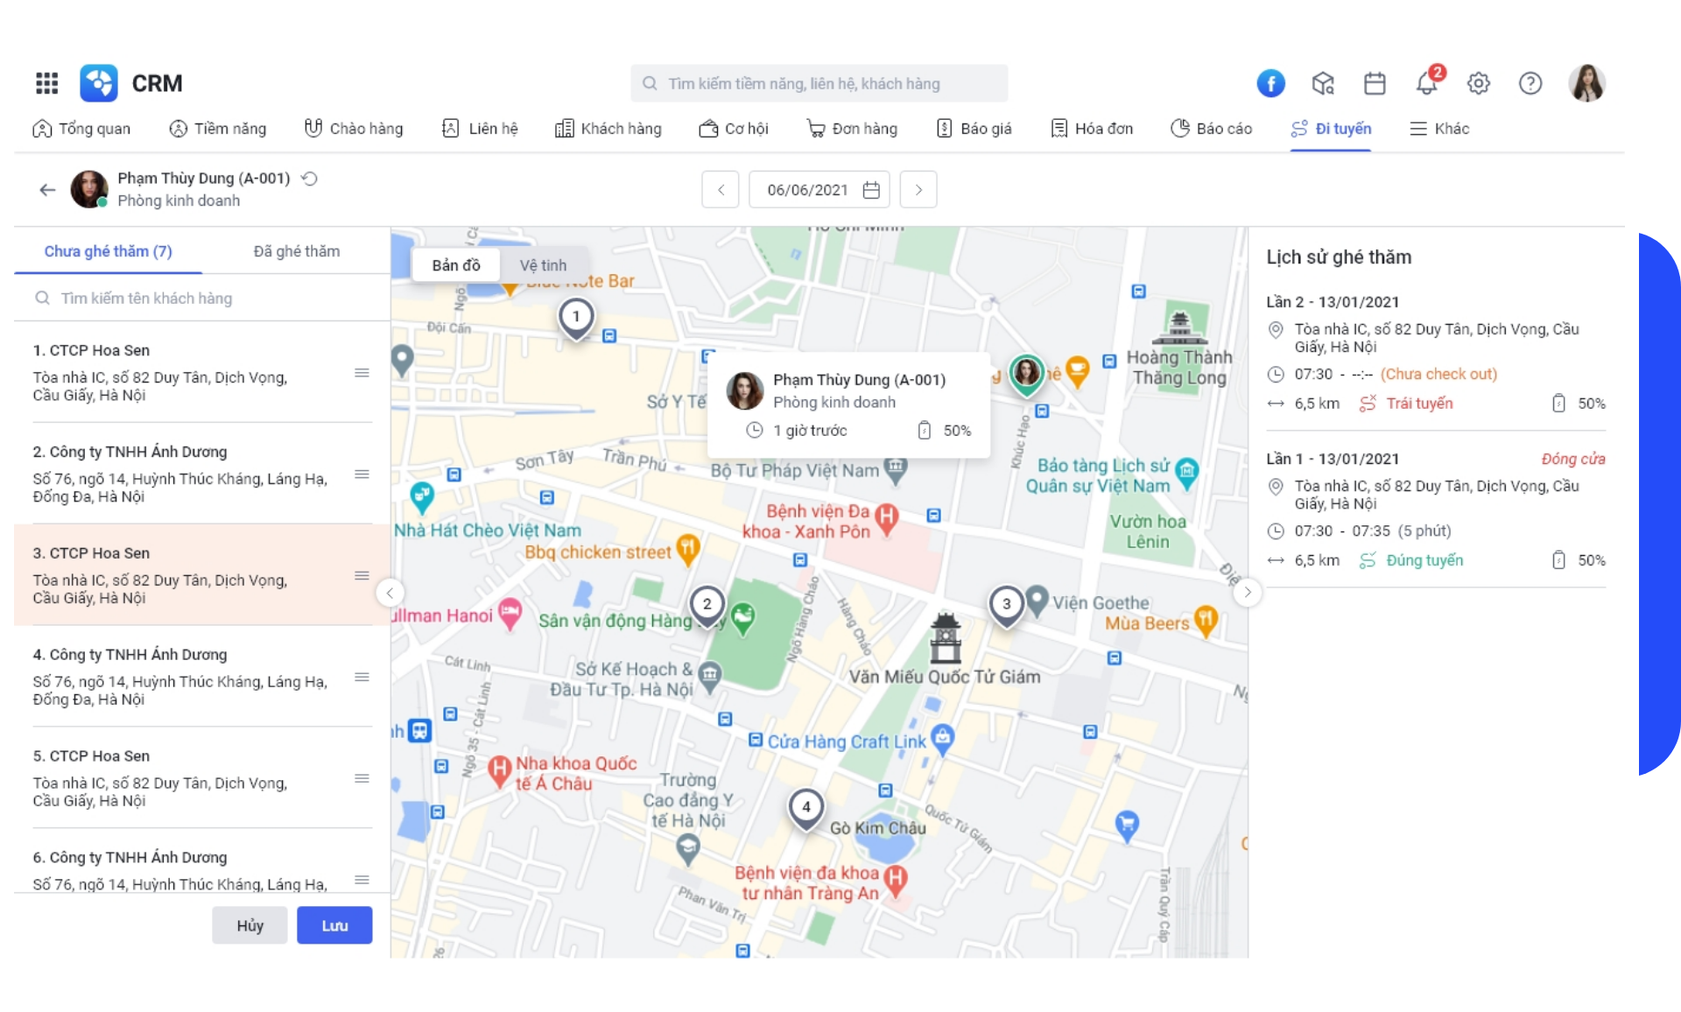Switch to Đã ghé thăm tab

click(294, 251)
